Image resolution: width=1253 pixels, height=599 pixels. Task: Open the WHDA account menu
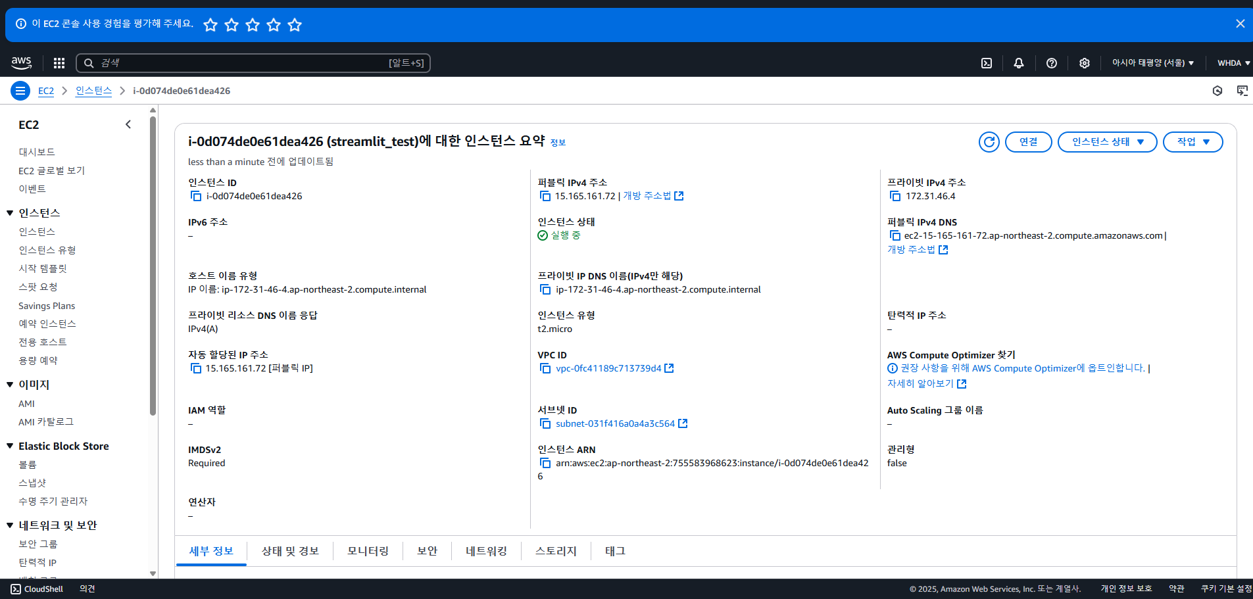click(1233, 63)
